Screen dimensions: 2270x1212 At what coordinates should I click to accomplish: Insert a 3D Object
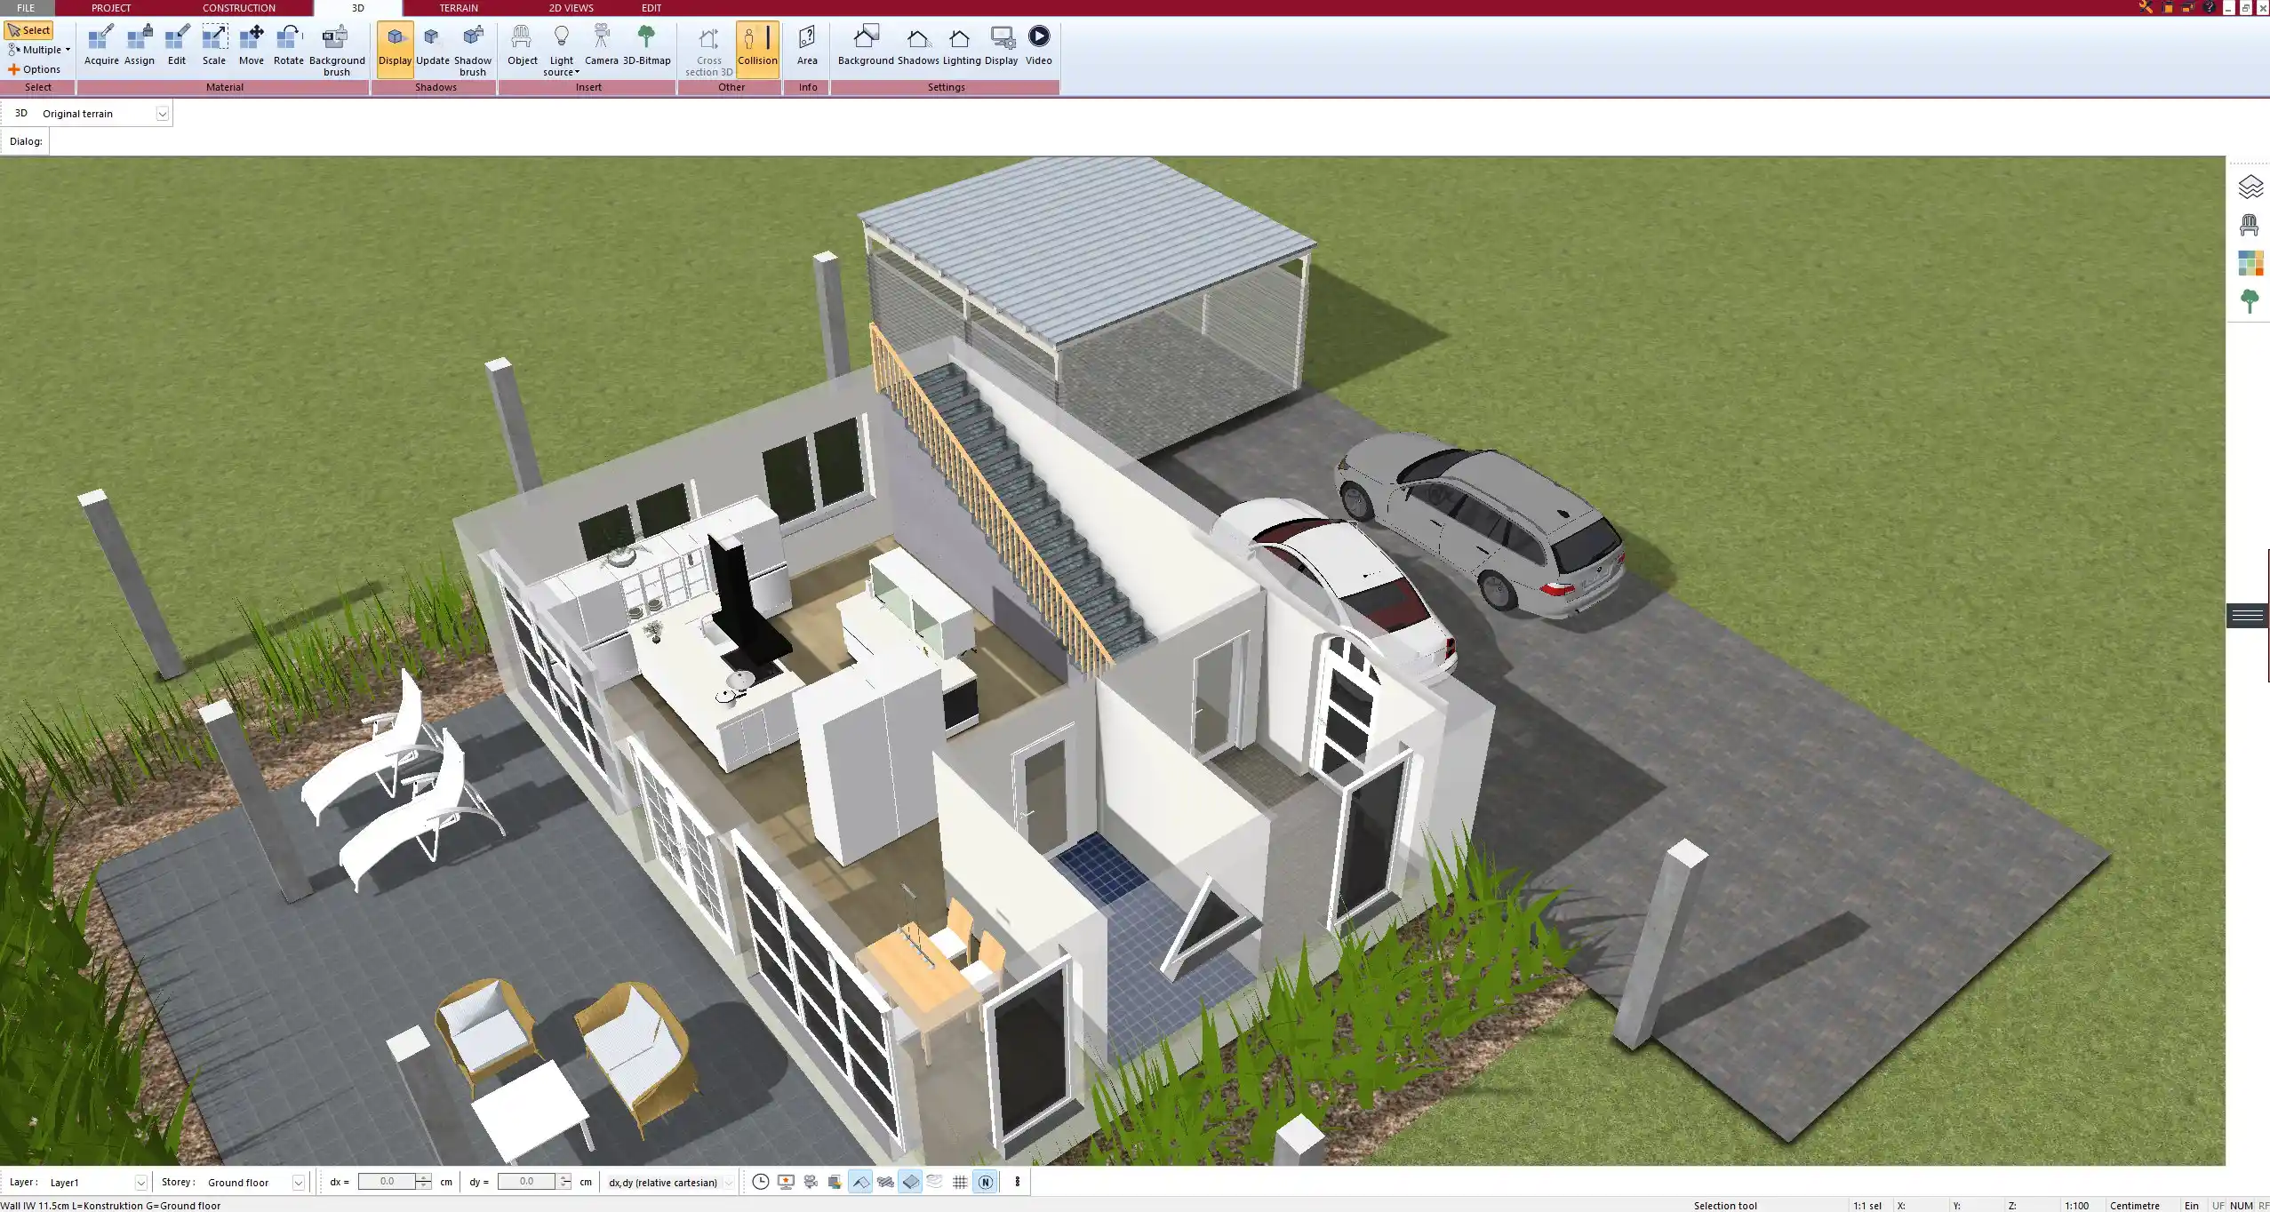point(523,45)
